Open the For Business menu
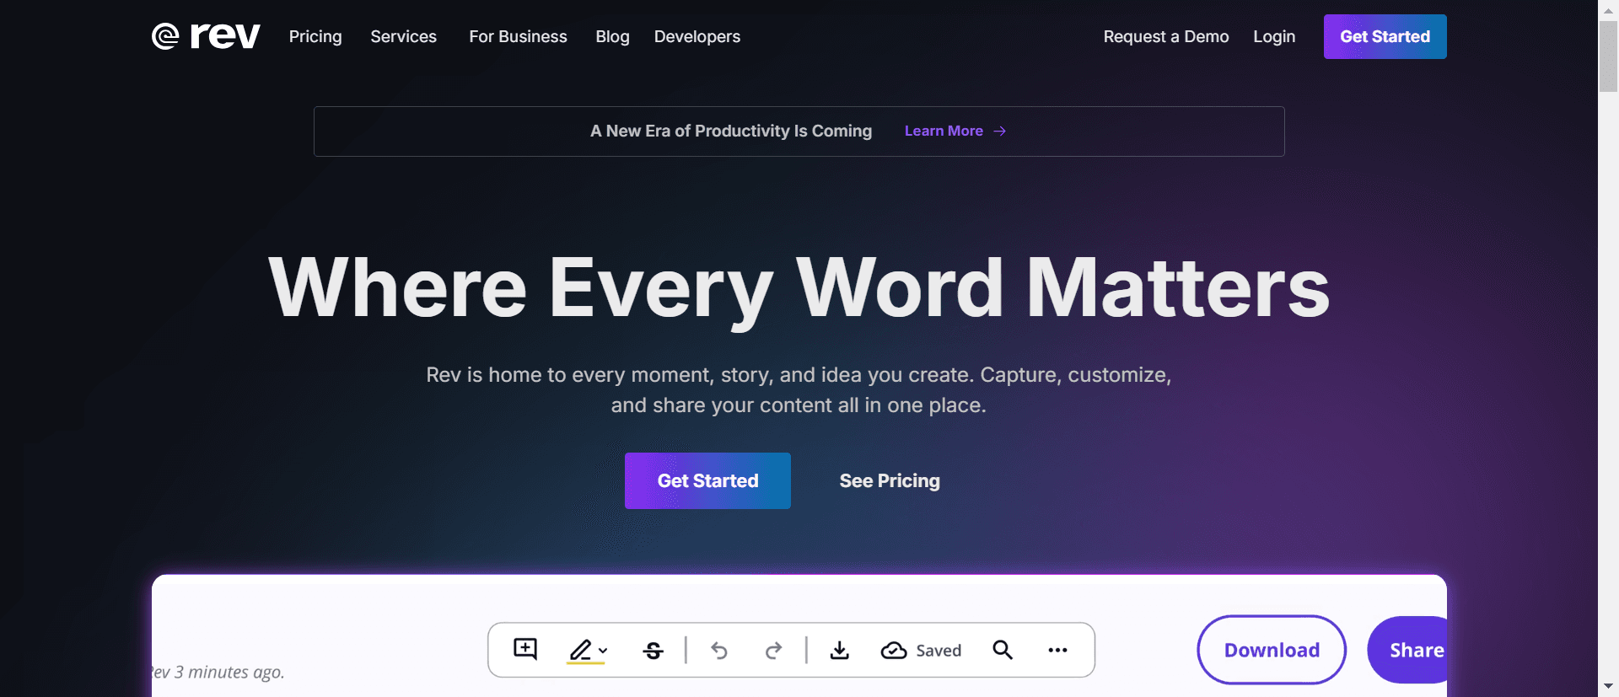1619x697 pixels. pos(518,36)
